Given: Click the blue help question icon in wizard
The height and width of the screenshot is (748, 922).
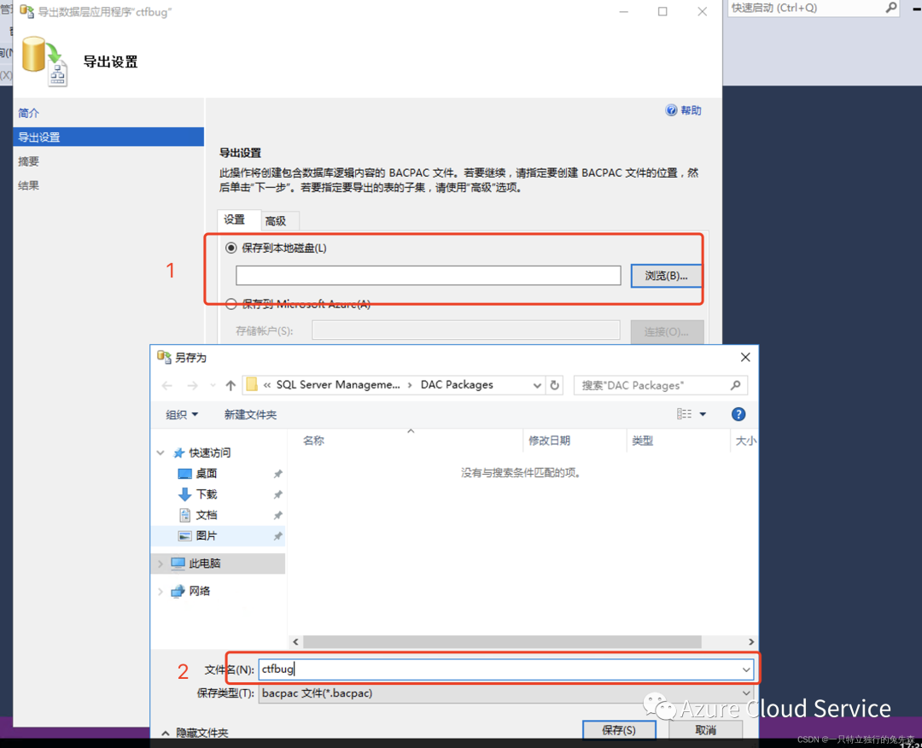Looking at the screenshot, I should pos(671,110).
